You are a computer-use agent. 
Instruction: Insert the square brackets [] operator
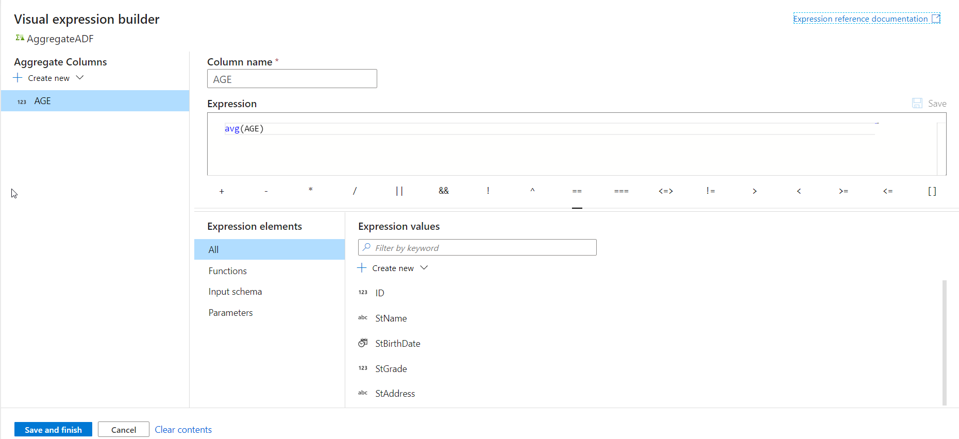point(932,191)
